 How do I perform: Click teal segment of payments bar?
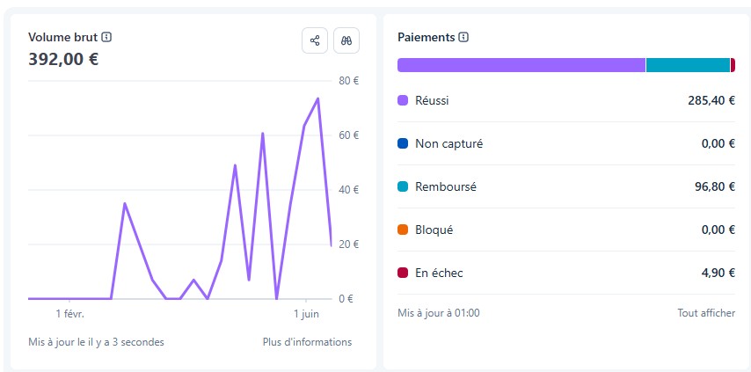point(688,65)
